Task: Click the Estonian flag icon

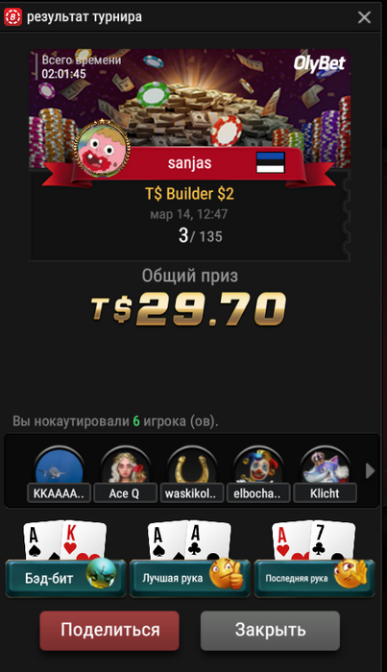Action: tap(271, 162)
